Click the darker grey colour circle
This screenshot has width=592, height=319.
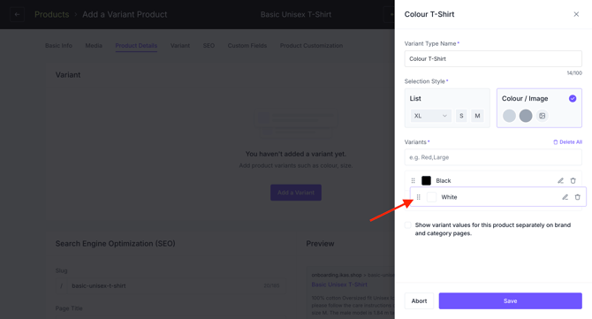tap(526, 116)
